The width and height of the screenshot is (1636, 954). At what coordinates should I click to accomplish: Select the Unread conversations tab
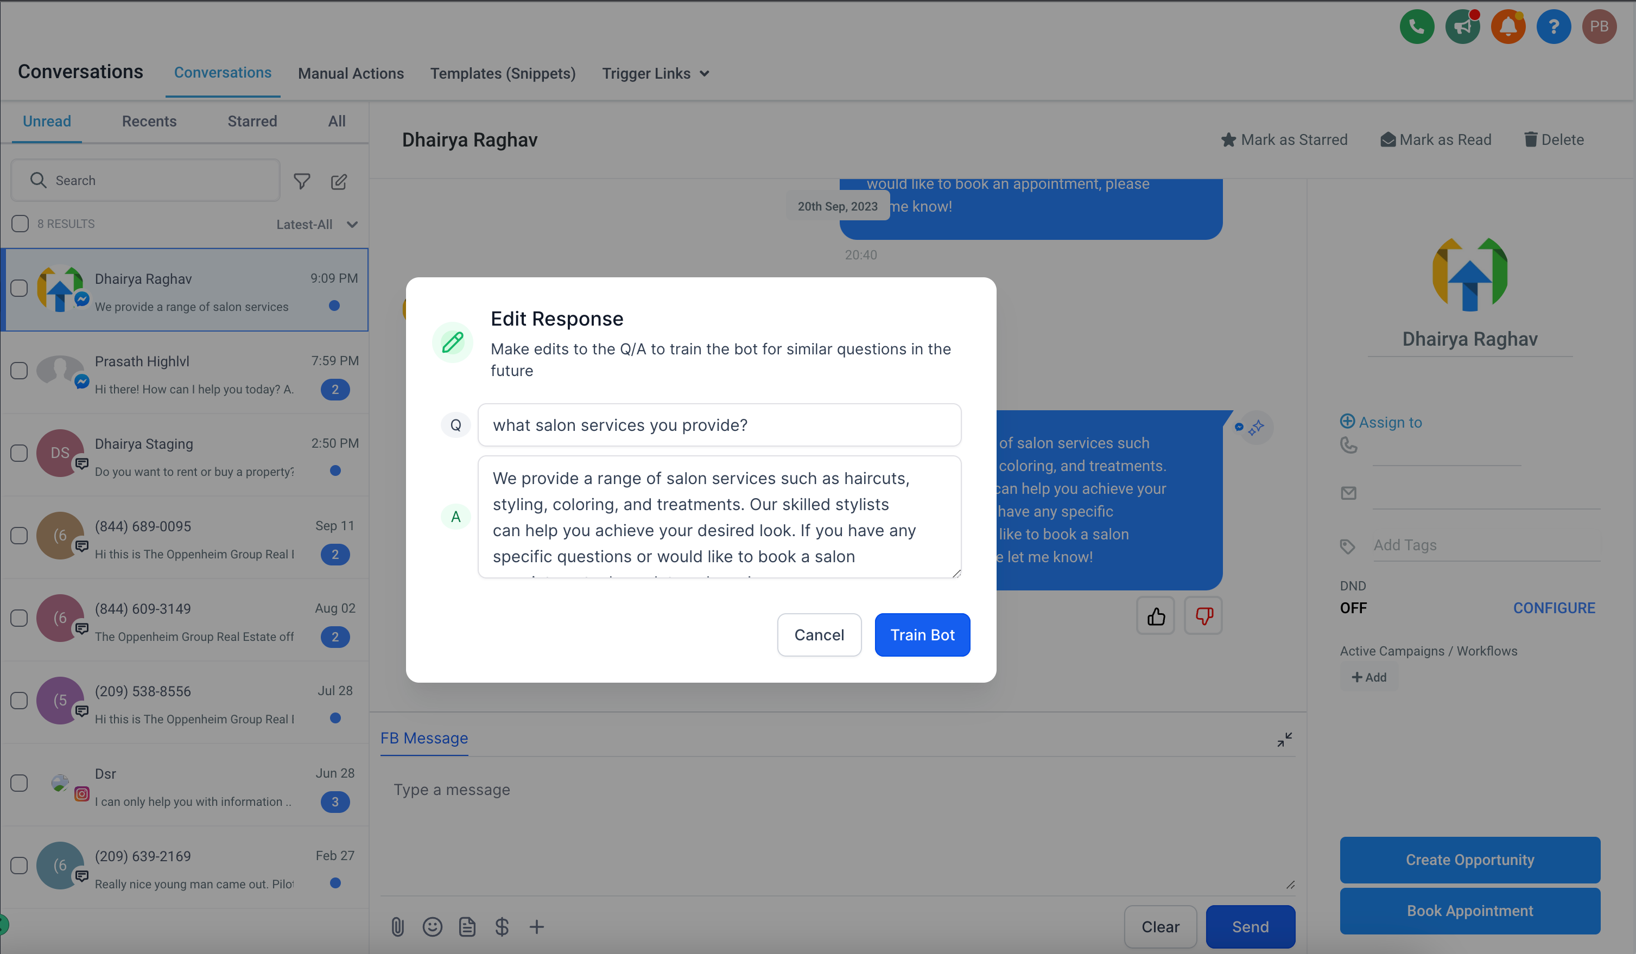coord(47,122)
